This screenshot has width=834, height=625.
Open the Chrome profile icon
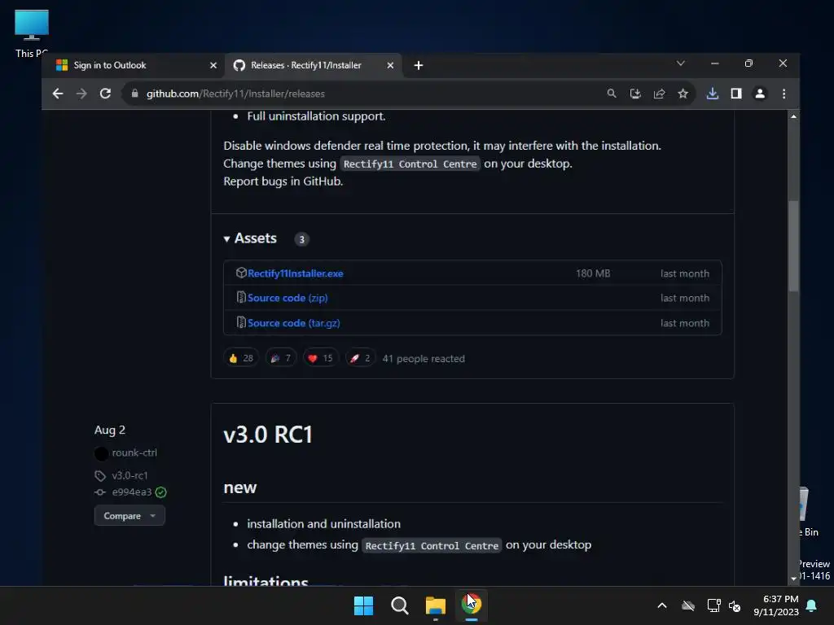[x=760, y=94]
